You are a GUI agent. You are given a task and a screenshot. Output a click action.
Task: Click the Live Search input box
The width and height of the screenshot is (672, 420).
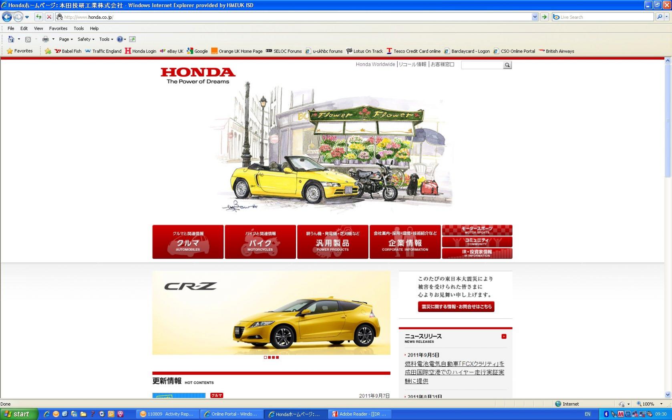(x=603, y=17)
